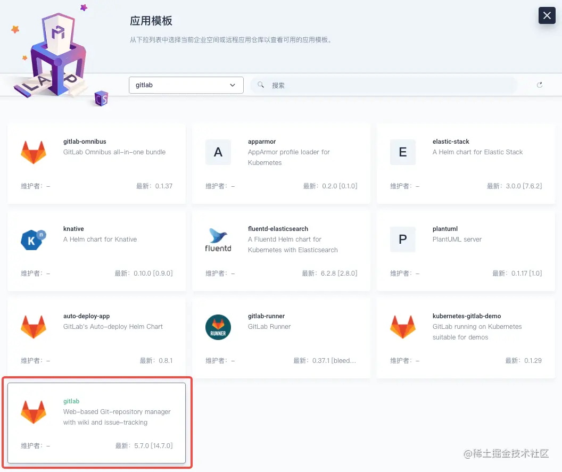Click 'PlantUML server' description text
562x472 pixels.
(x=457, y=239)
